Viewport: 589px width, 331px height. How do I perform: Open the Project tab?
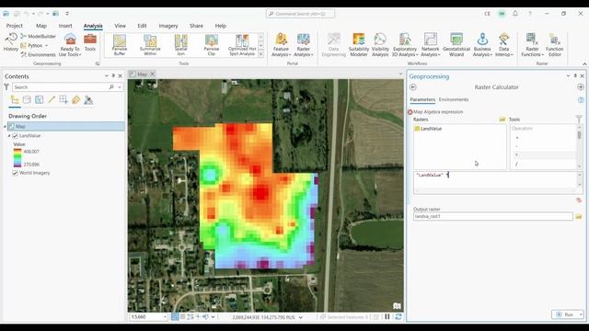click(15, 26)
